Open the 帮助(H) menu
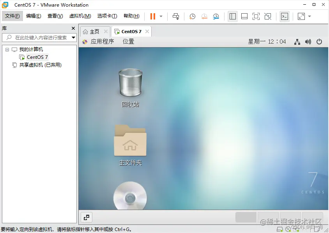Image resolution: width=329 pixels, height=233 pixels. 131,16
